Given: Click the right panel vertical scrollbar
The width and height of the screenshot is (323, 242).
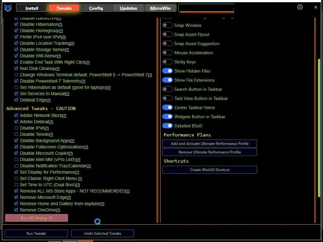Looking at the screenshot, I should tap(319, 128).
